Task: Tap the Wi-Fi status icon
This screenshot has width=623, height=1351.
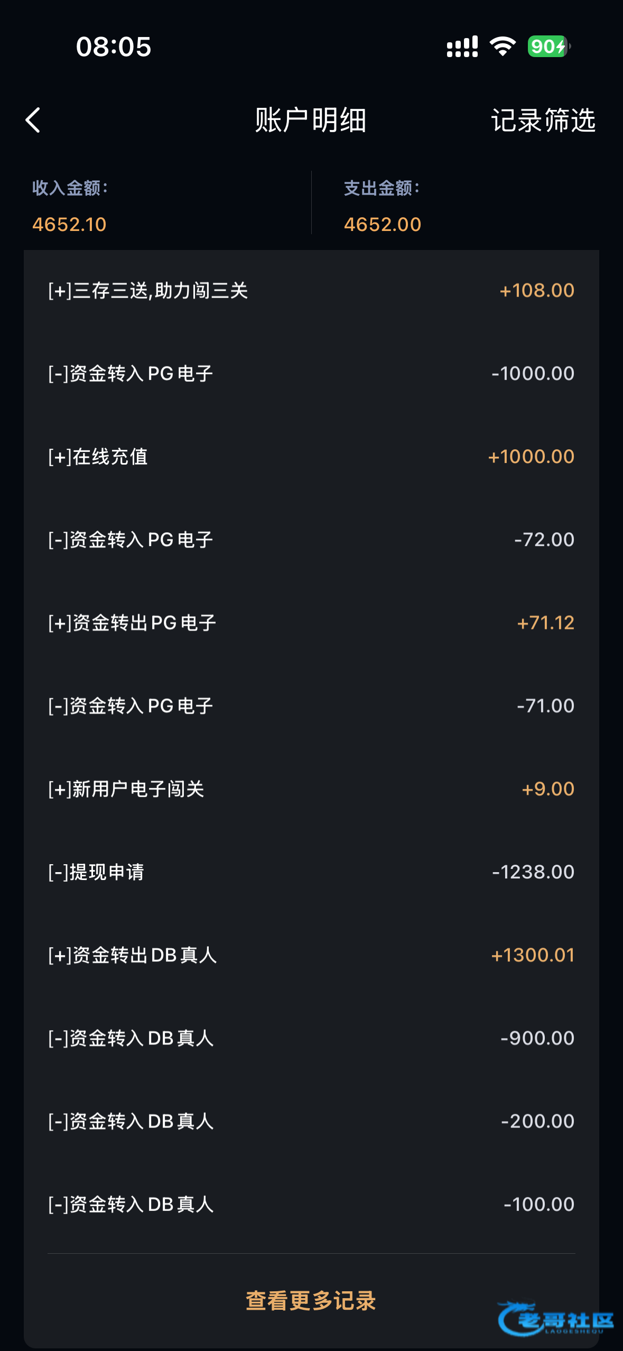Action: click(x=503, y=47)
